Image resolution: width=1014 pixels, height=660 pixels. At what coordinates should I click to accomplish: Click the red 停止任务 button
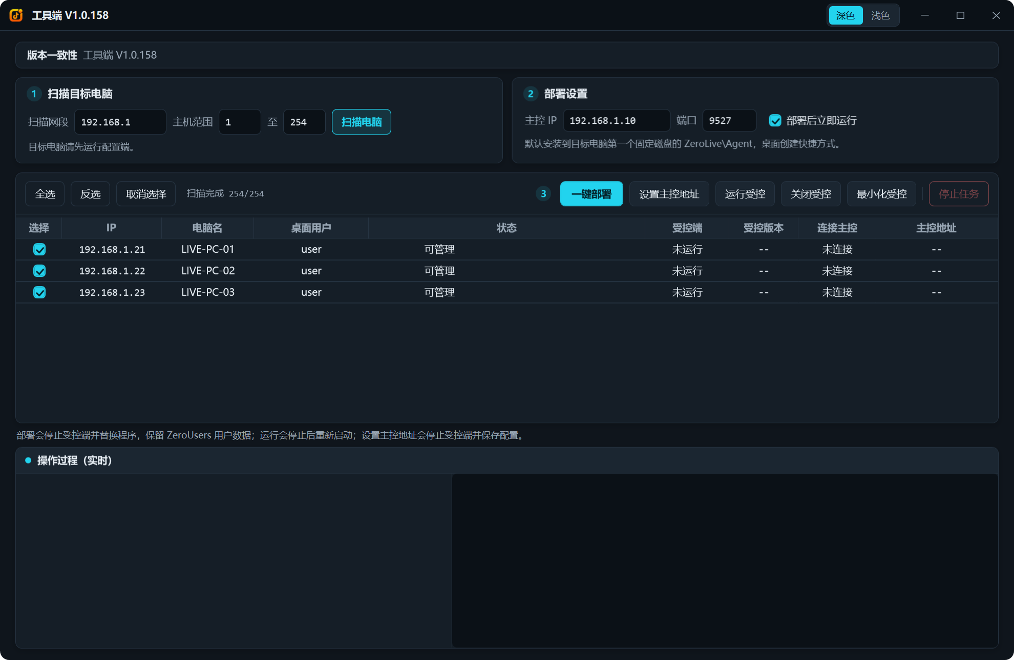(959, 194)
